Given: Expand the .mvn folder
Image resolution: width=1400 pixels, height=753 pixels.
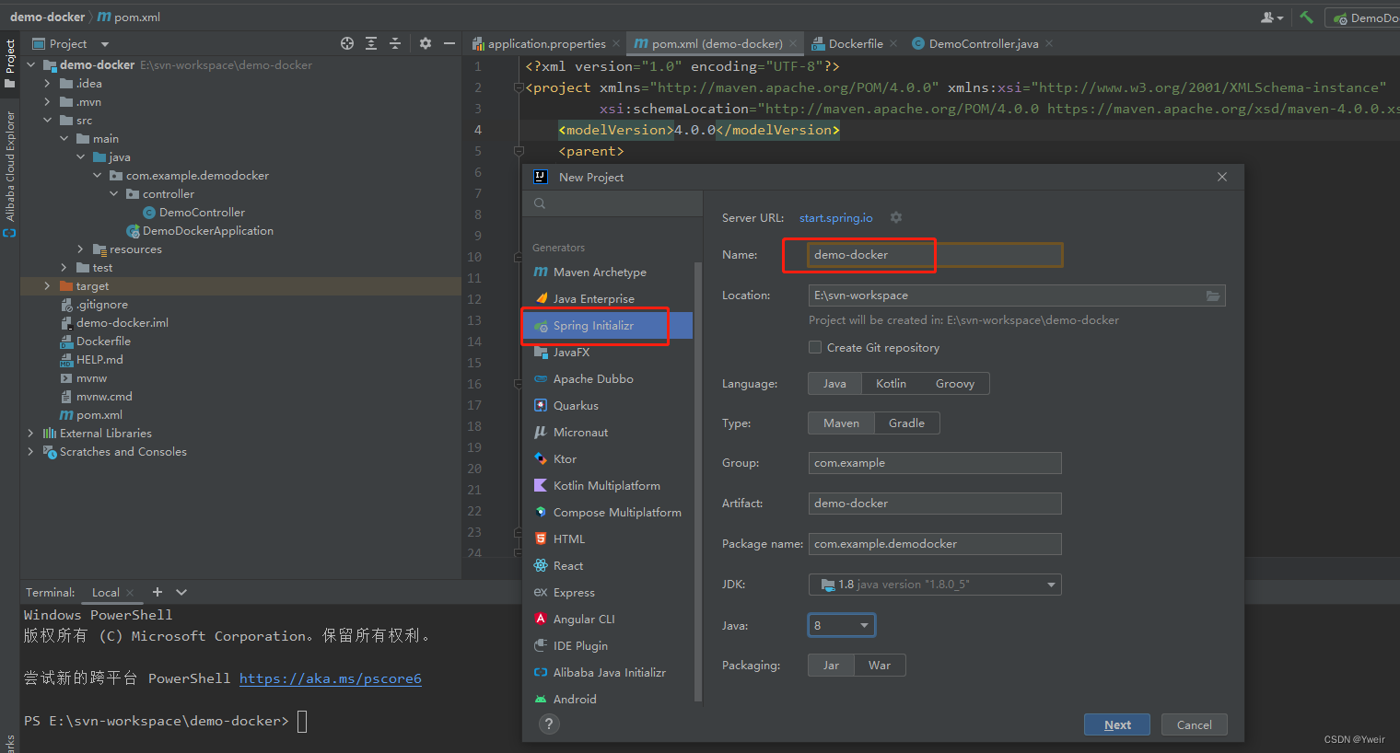Looking at the screenshot, I should pyautogui.click(x=48, y=102).
